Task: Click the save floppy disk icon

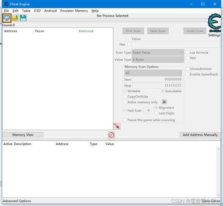Action: tap(23, 18)
